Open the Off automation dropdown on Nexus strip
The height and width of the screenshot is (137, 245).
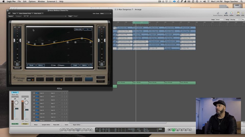tap(15, 99)
